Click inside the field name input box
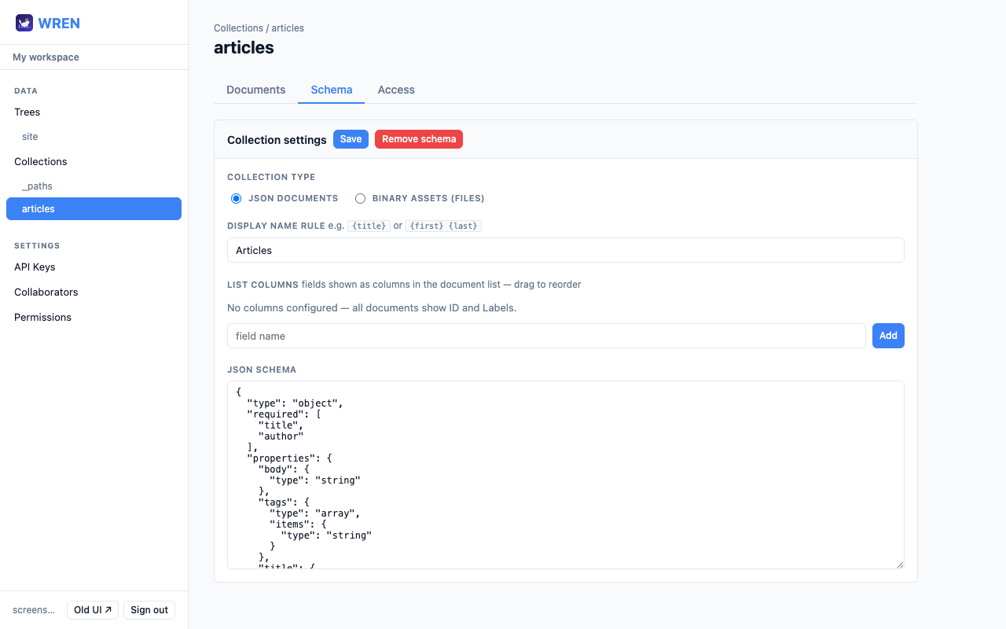Image resolution: width=1006 pixels, height=629 pixels. pos(546,336)
